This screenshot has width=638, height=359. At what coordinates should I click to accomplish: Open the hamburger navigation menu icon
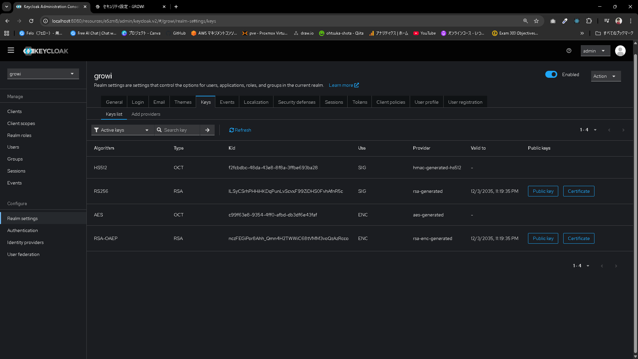11,51
